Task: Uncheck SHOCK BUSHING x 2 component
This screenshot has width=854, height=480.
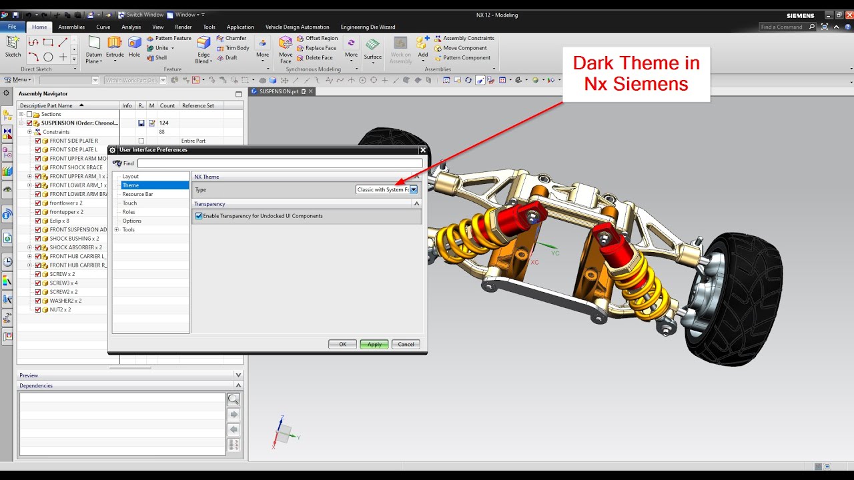Action: (38, 239)
